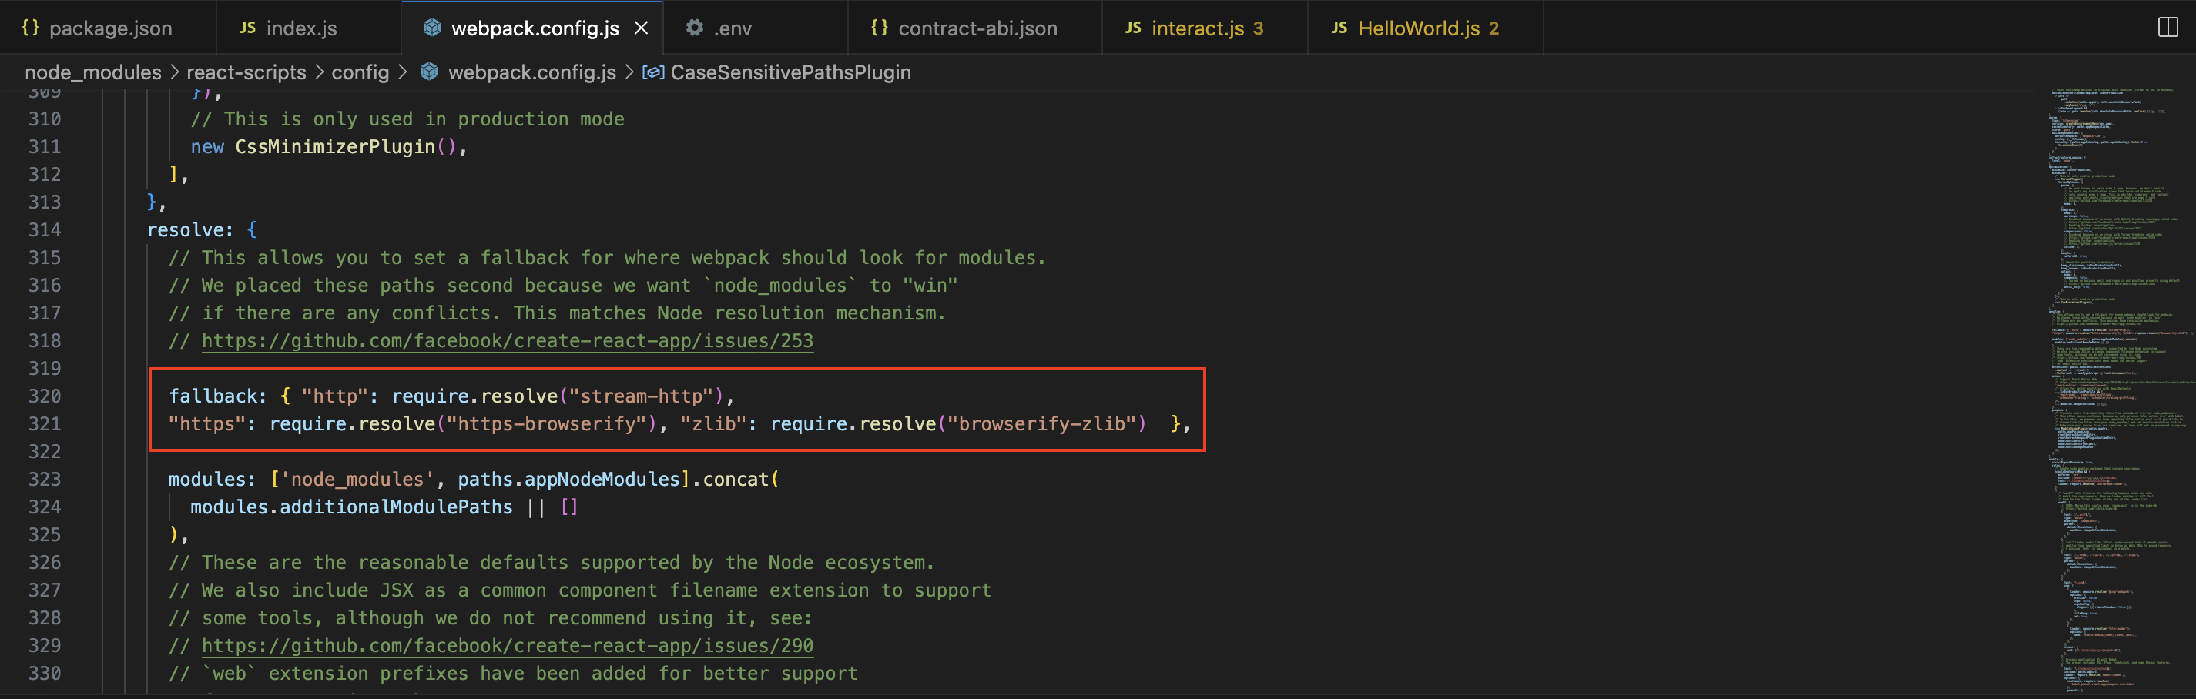Open node_modules breadcrumb dropdown

coord(93,72)
